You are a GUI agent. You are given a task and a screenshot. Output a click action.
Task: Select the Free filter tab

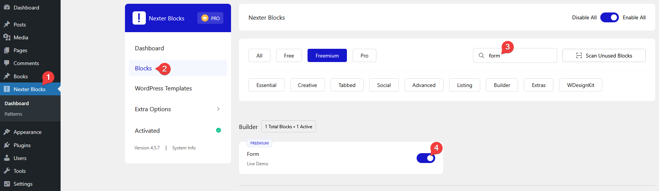(x=289, y=56)
